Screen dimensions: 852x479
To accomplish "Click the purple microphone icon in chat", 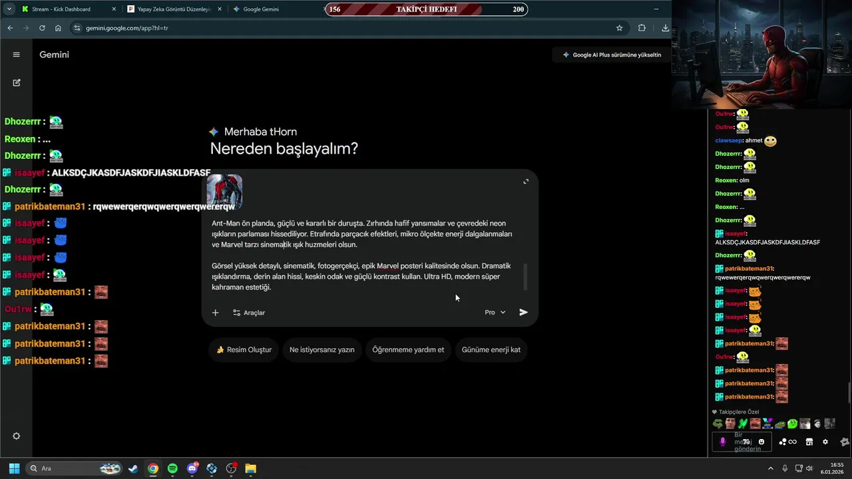I will 723,442.
